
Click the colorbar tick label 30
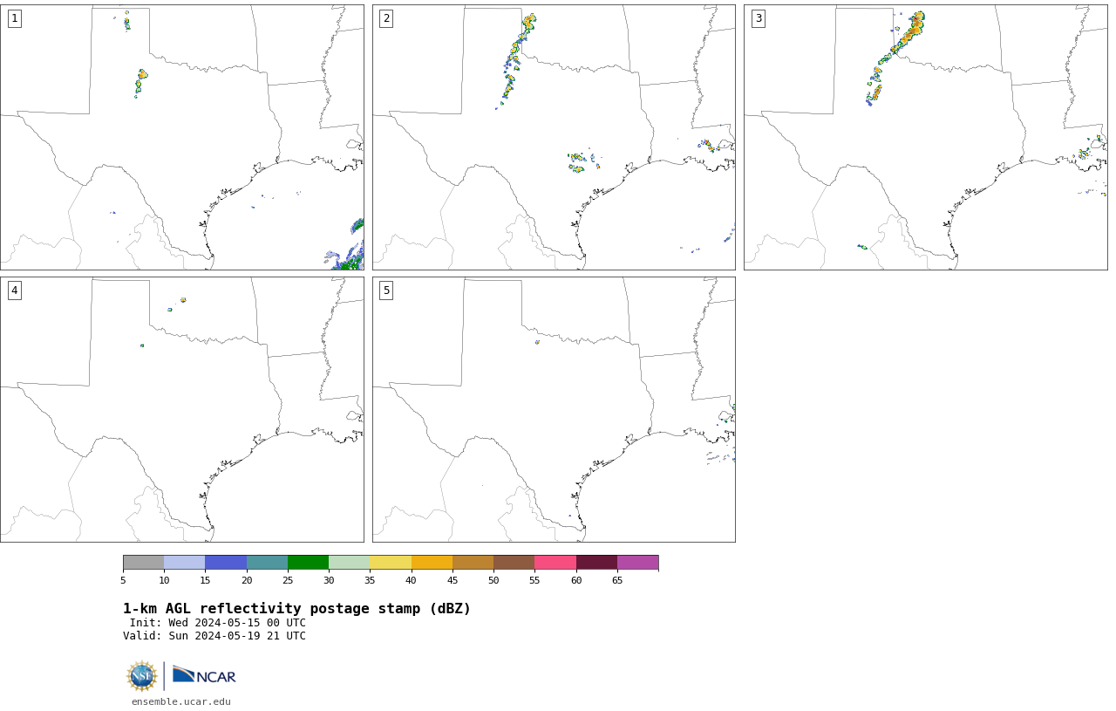(329, 580)
